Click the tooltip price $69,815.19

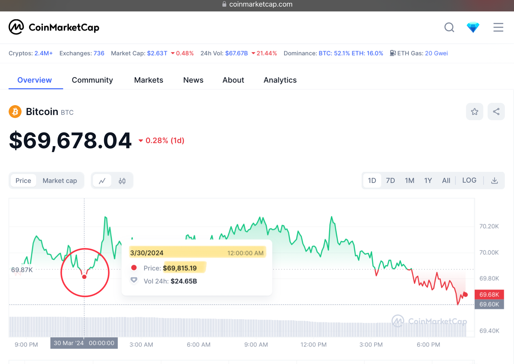click(x=180, y=268)
